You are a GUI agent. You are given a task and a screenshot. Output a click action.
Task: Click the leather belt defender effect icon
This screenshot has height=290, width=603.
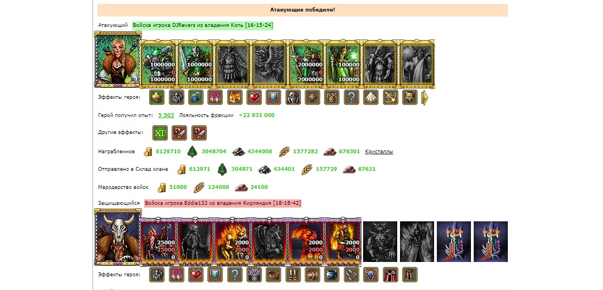[273, 275]
